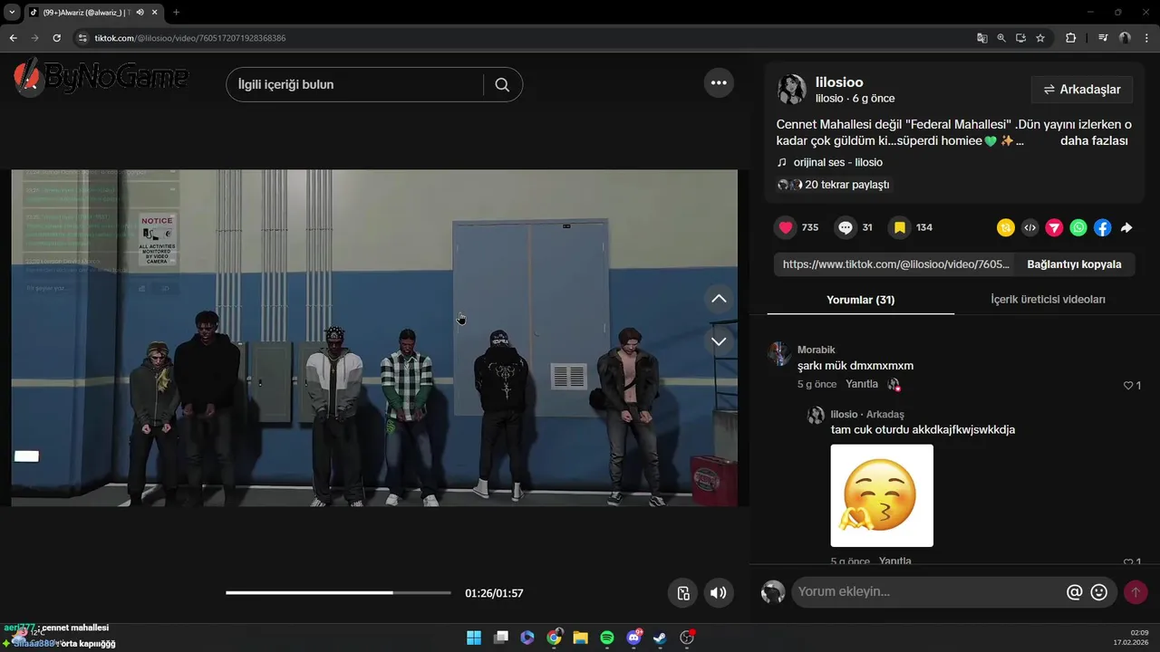The image size is (1160, 652).
Task: Open commenter Morabik's avatar
Action: 779,353
